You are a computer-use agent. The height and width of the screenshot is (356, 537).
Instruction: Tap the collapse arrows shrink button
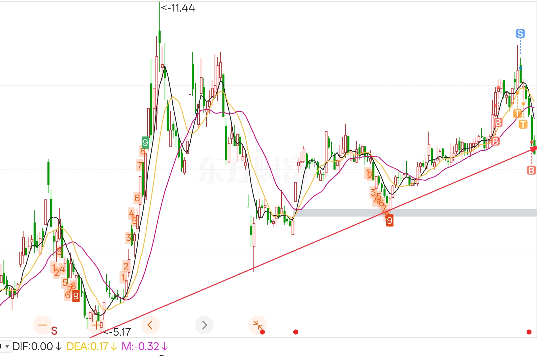pyautogui.click(x=258, y=325)
